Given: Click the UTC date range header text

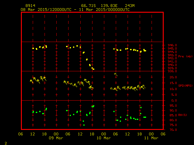Looking at the screenshot, I should click(75, 10).
